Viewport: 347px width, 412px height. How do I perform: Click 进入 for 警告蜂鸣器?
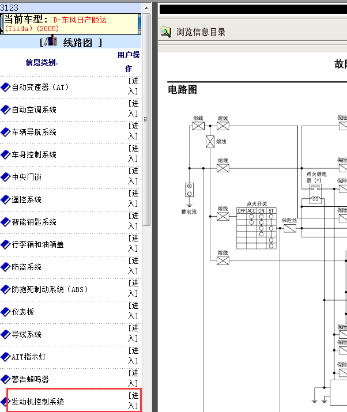pyautogui.click(x=133, y=378)
